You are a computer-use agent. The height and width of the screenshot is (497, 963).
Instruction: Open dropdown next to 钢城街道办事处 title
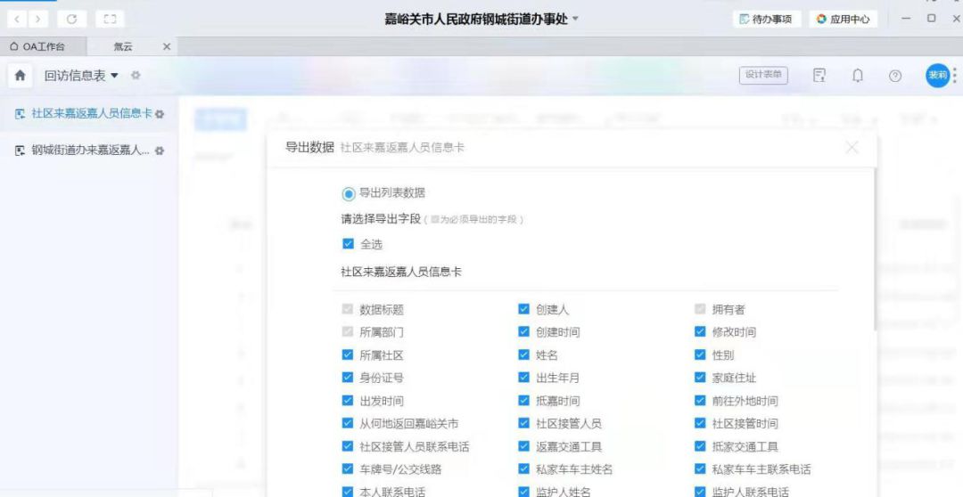click(575, 18)
